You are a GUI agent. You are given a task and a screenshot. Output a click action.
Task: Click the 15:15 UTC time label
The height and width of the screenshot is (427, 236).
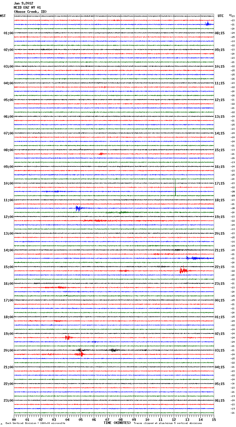click(220, 150)
